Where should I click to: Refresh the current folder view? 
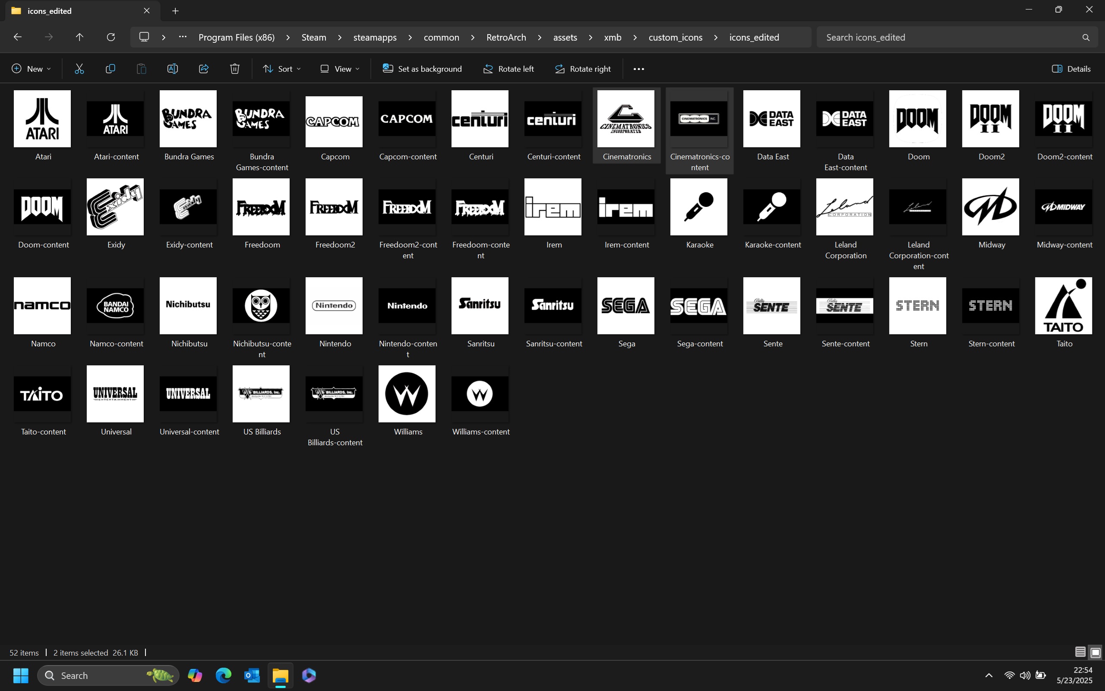tap(110, 37)
